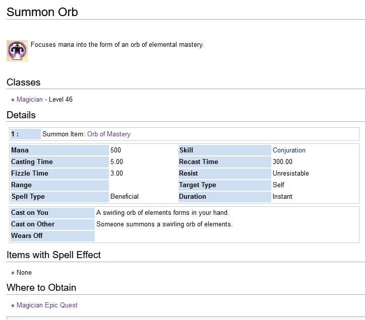The width and height of the screenshot is (365, 320).
Task: Click the Details section heading
Action: point(21,115)
